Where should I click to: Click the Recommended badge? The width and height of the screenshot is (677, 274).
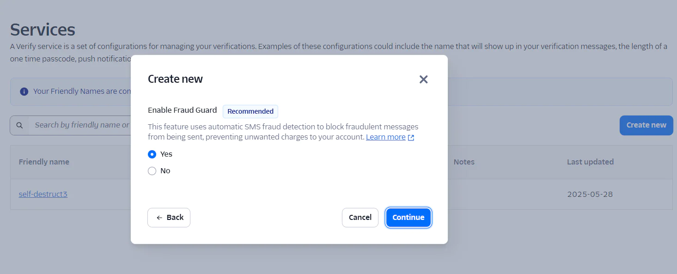point(250,111)
